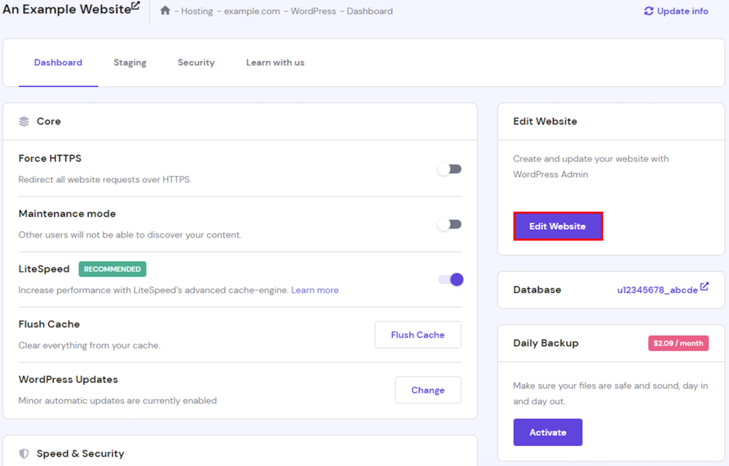Open the LiteSpeed Learn more link
The width and height of the screenshot is (729, 466).
point(315,290)
